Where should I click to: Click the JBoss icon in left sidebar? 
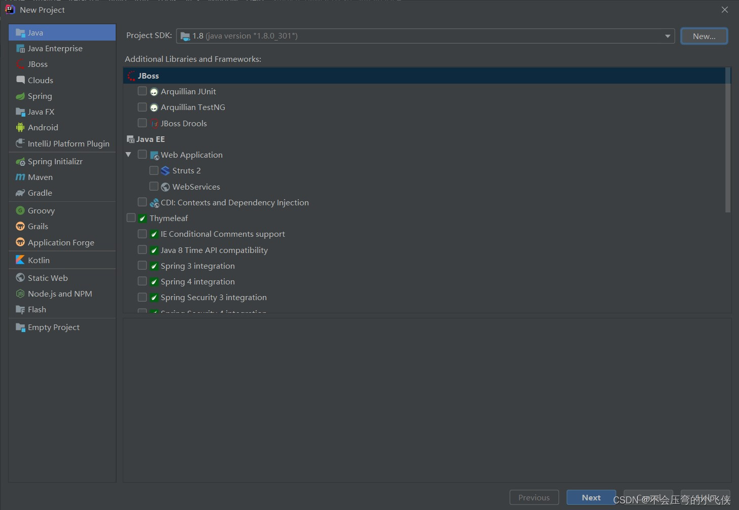pos(20,64)
